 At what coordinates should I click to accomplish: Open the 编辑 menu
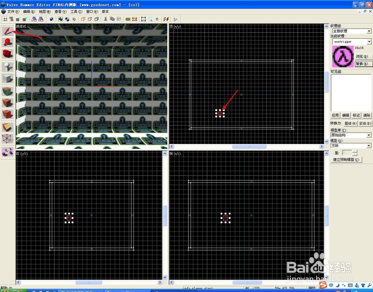[29, 12]
